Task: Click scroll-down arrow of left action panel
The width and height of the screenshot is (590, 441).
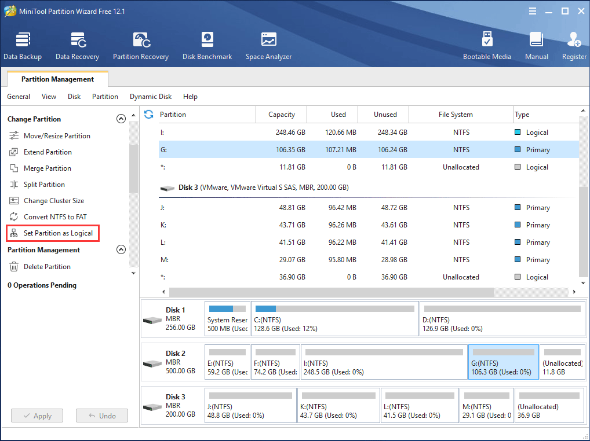Action: (x=133, y=273)
